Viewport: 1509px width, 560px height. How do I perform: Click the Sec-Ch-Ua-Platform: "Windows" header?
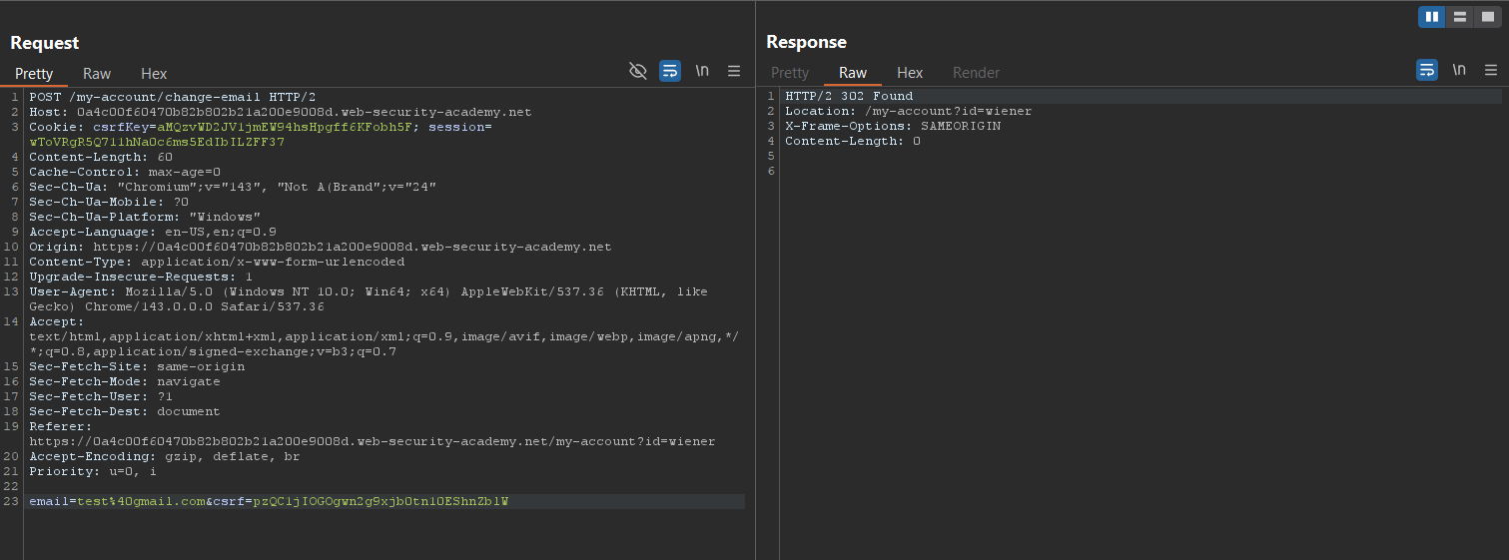145,217
